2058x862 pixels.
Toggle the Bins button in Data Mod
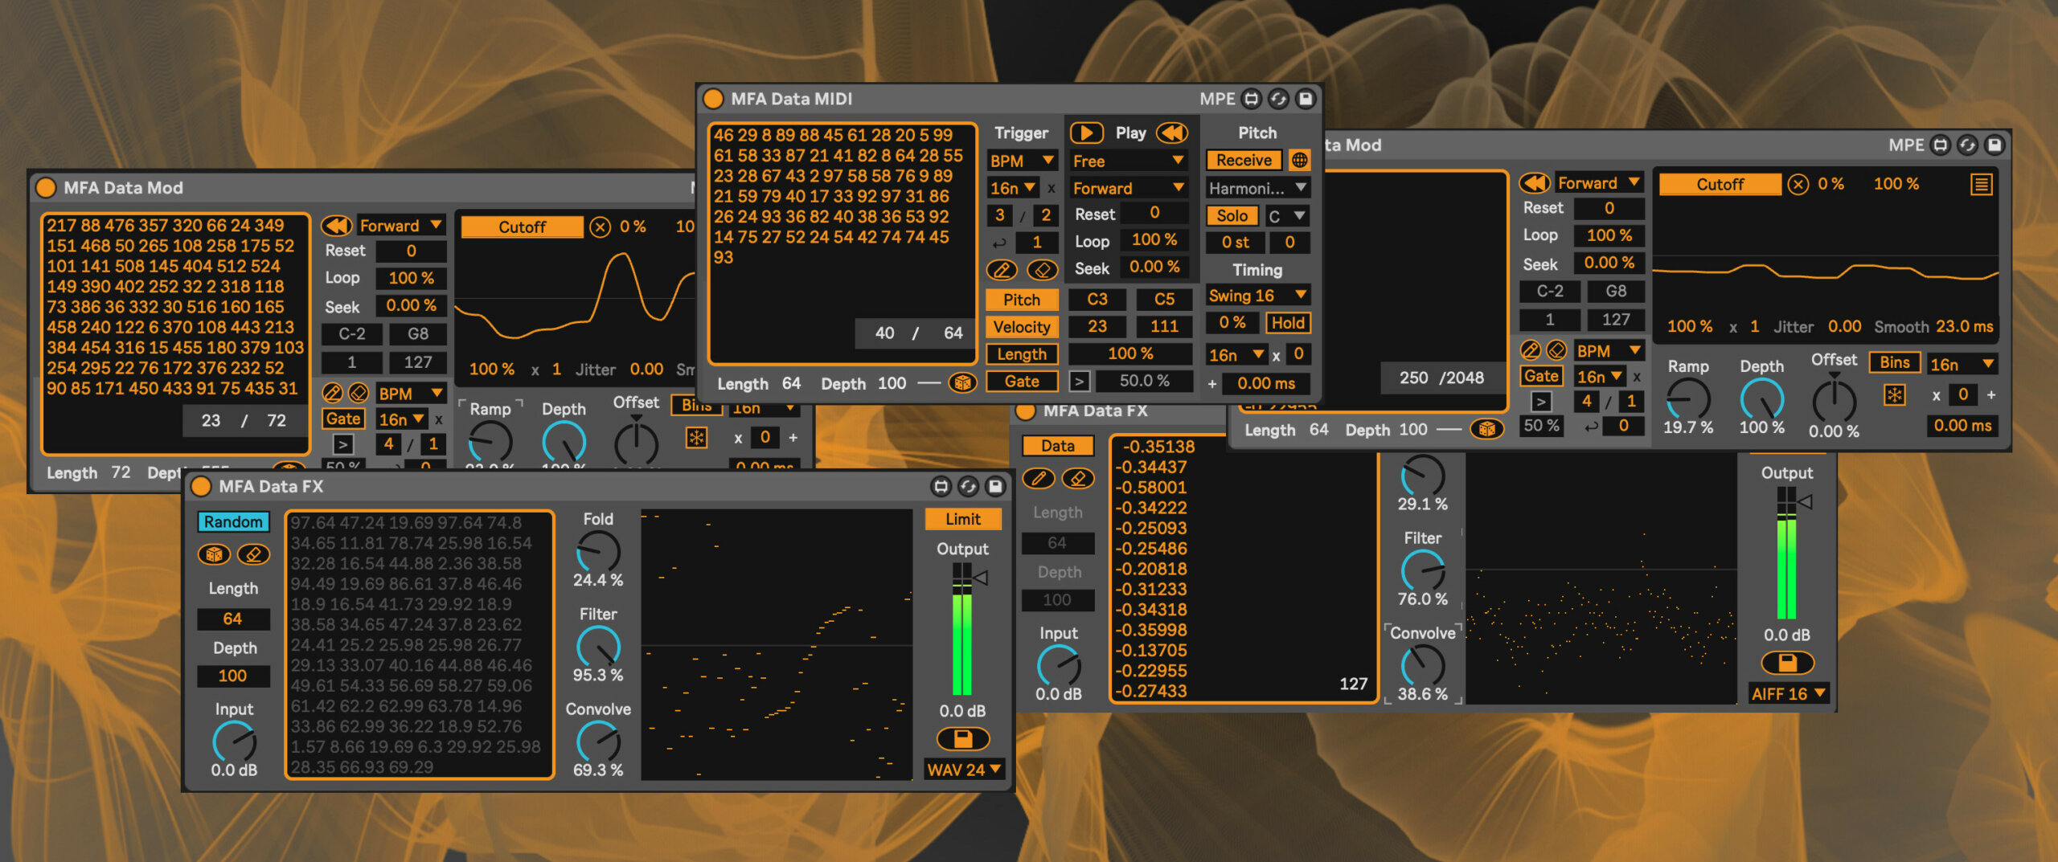point(1894,362)
